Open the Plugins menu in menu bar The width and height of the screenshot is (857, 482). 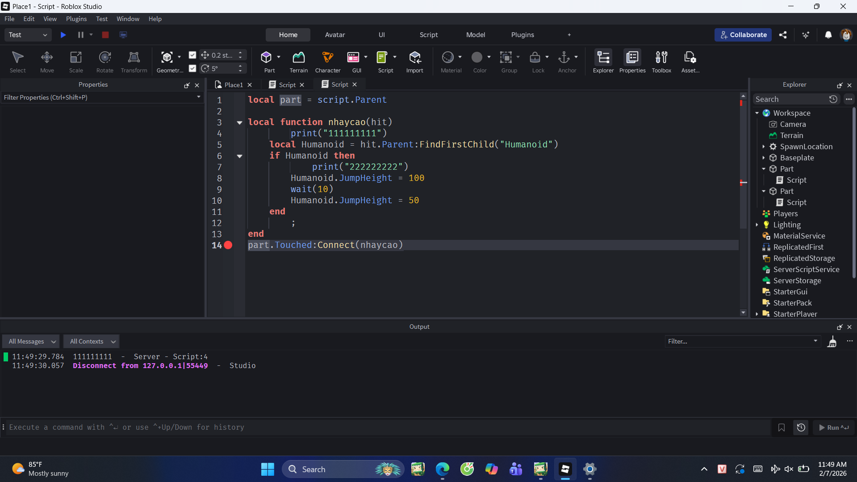[76, 19]
